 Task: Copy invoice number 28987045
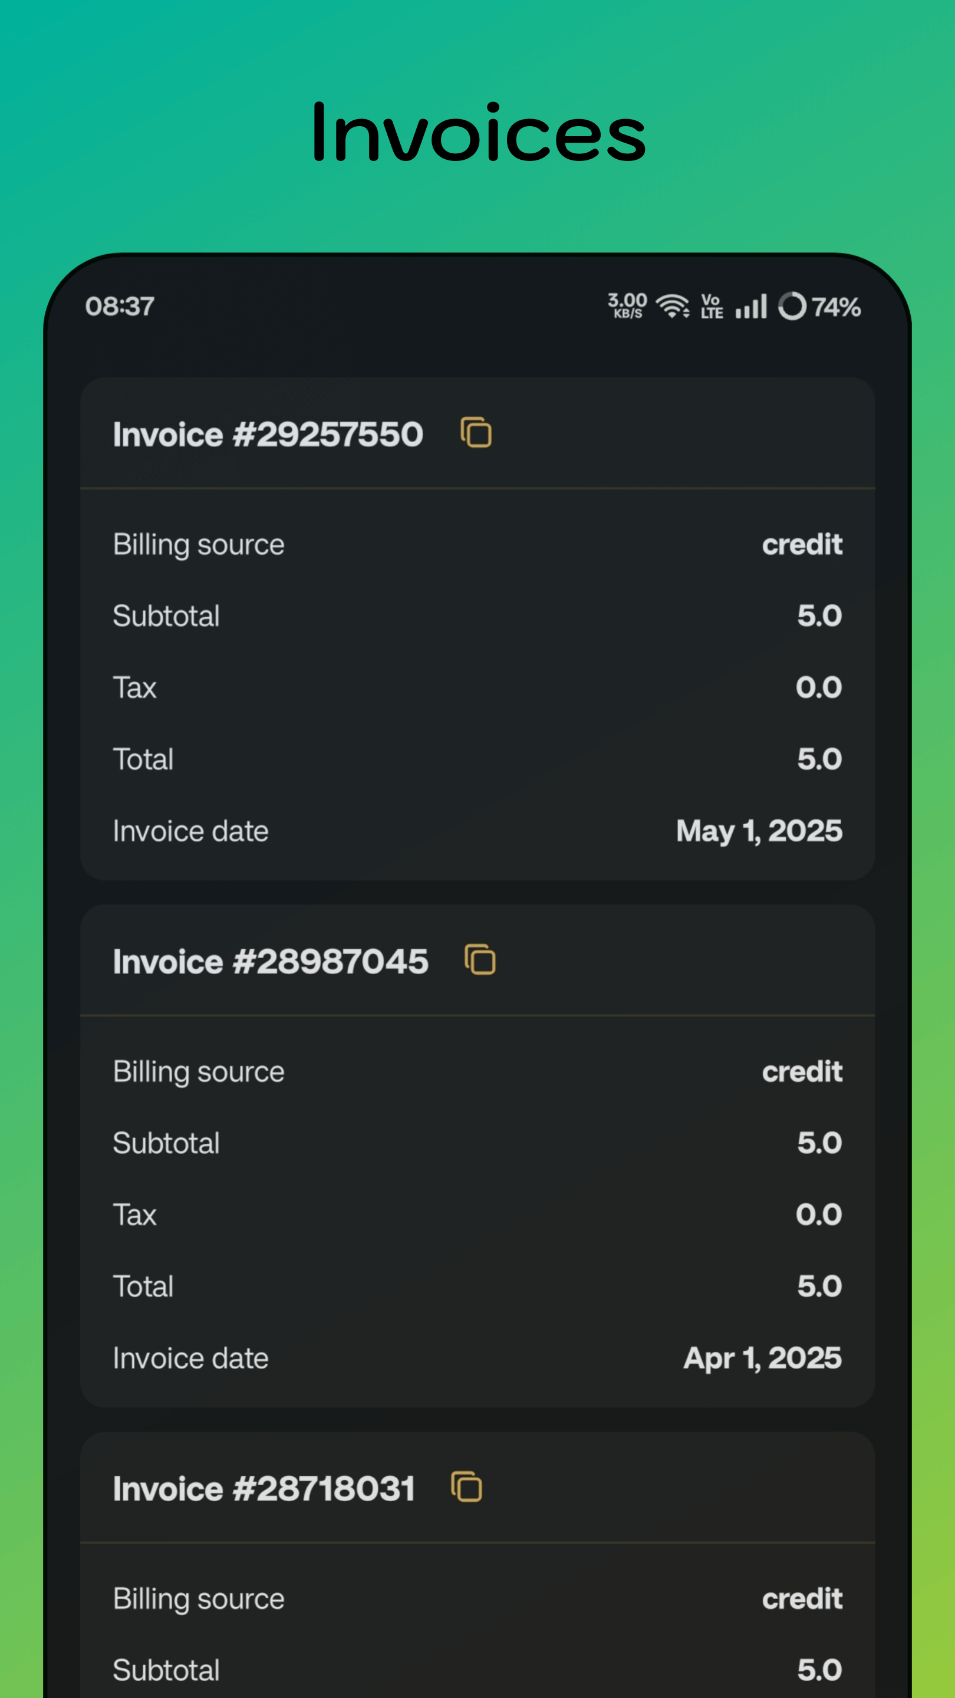(x=480, y=960)
